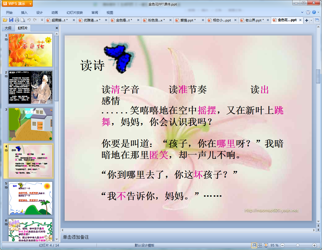
Task: Close the slide thumbnail pane
Action: tap(57, 28)
